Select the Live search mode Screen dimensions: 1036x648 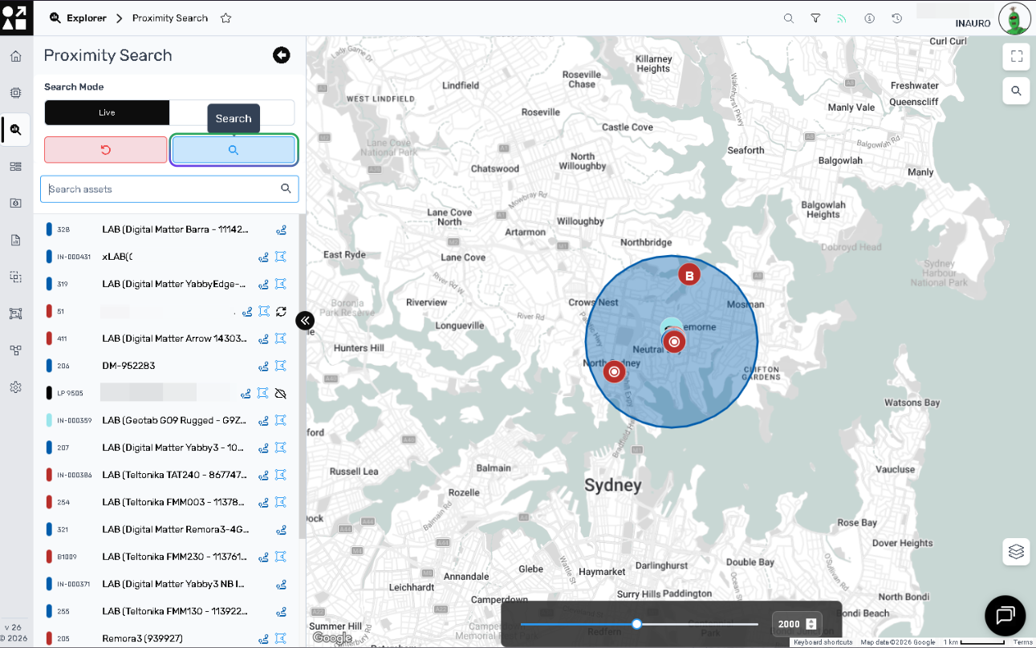[107, 113]
